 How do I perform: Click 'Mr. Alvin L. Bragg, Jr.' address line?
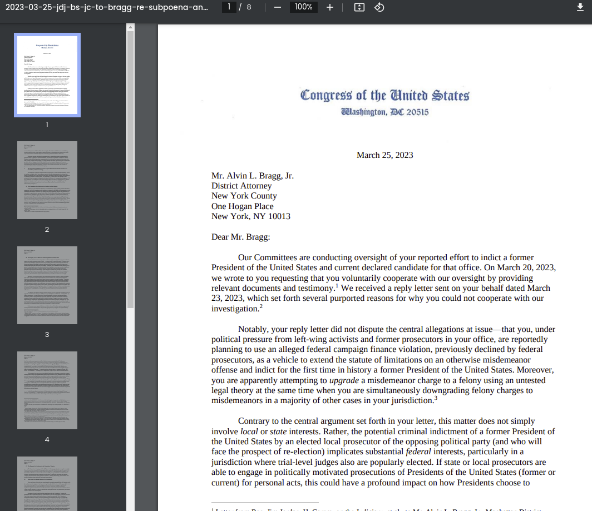[x=253, y=176]
